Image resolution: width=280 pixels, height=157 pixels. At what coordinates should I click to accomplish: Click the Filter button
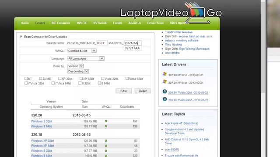(x=123, y=91)
